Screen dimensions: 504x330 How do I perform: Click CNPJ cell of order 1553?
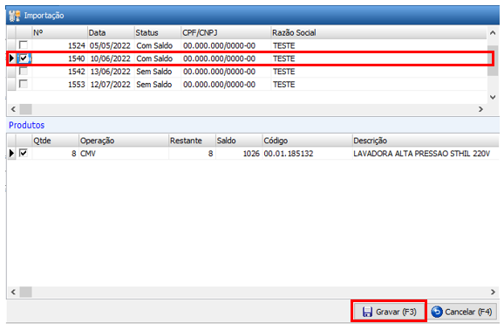pos(226,85)
